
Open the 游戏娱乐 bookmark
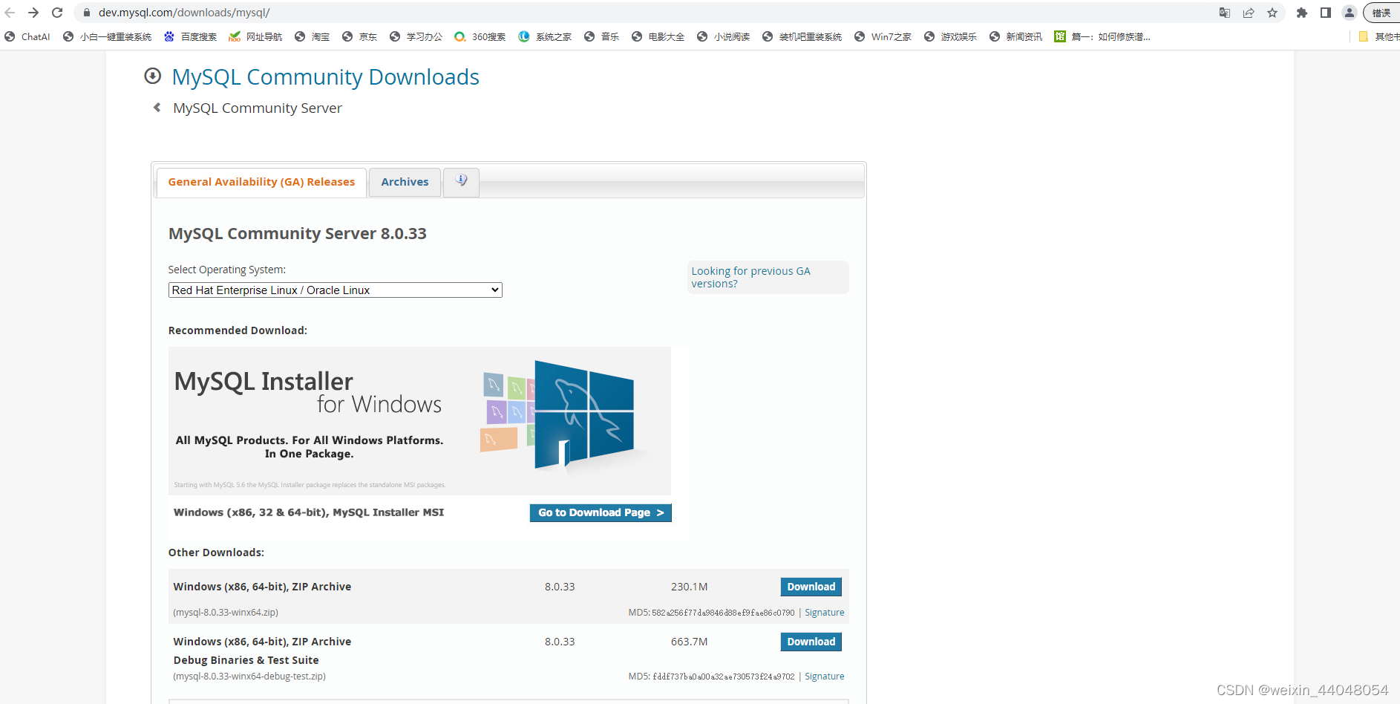pos(951,36)
